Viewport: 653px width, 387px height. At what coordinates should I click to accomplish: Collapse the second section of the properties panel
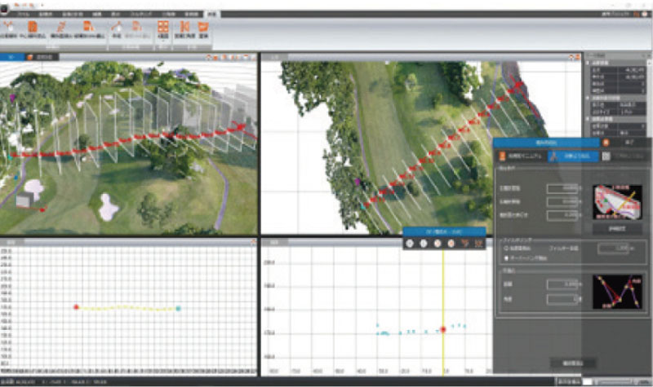tap(588, 97)
